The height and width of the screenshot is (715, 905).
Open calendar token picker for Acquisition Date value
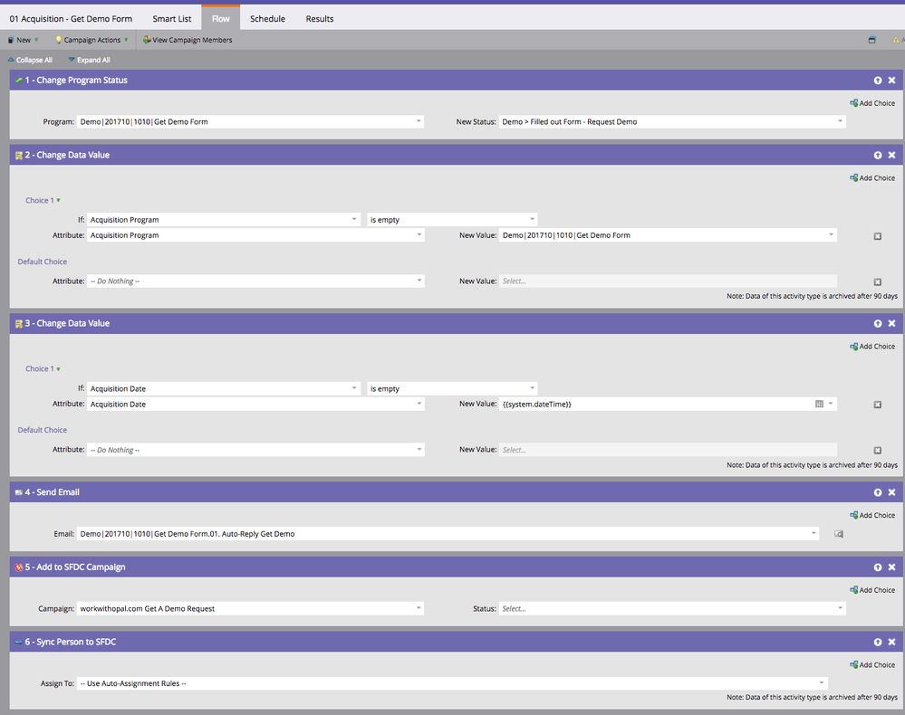point(819,405)
